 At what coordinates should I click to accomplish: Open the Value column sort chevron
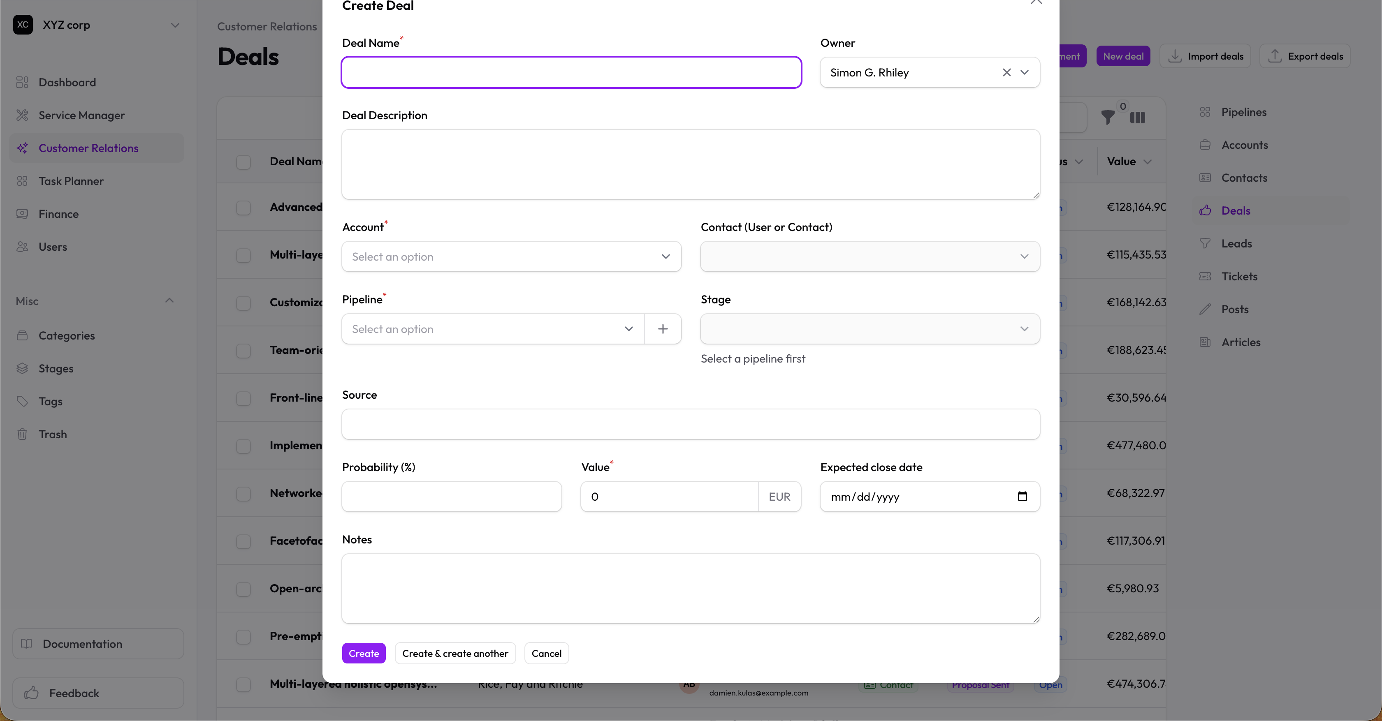[1148, 162]
